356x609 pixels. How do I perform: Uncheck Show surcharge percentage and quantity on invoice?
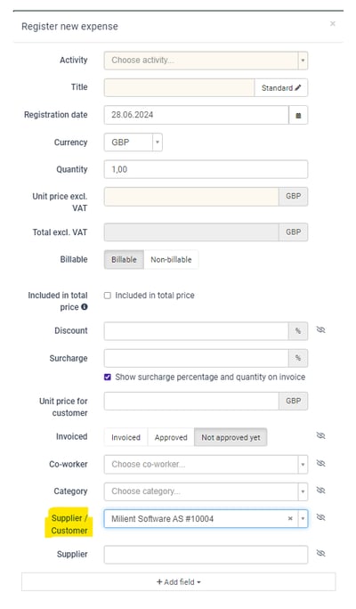coord(108,378)
